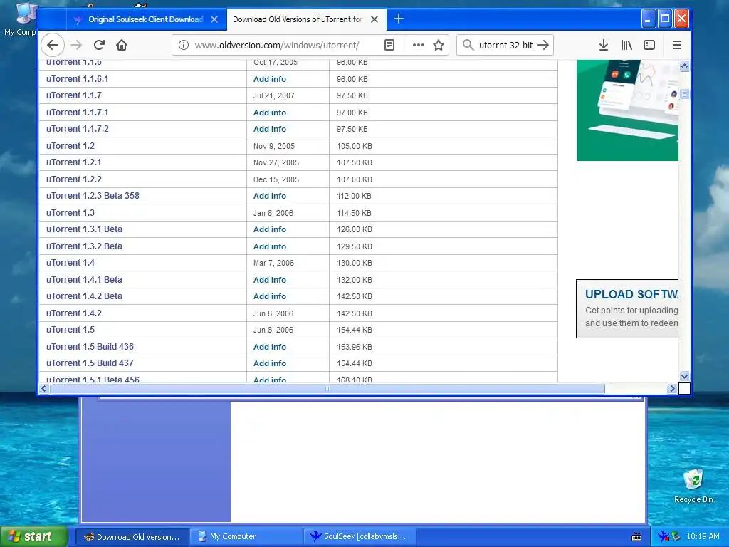Viewport: 729px width, 547px height.
Task: Open the Firefox home page
Action: 122,45
